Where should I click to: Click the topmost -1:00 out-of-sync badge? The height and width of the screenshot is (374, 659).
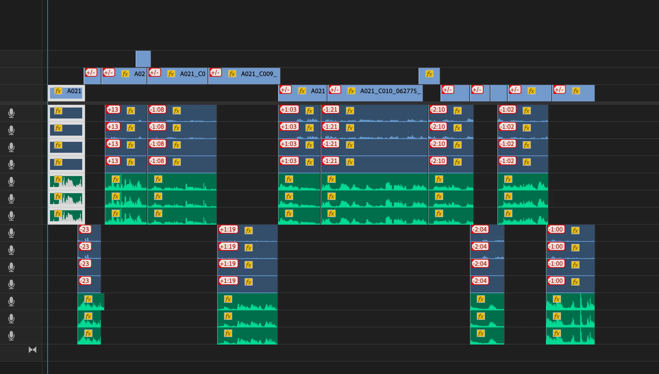tap(556, 229)
